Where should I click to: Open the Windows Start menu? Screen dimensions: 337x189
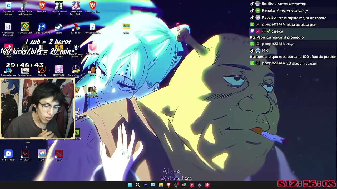[x=130, y=185]
